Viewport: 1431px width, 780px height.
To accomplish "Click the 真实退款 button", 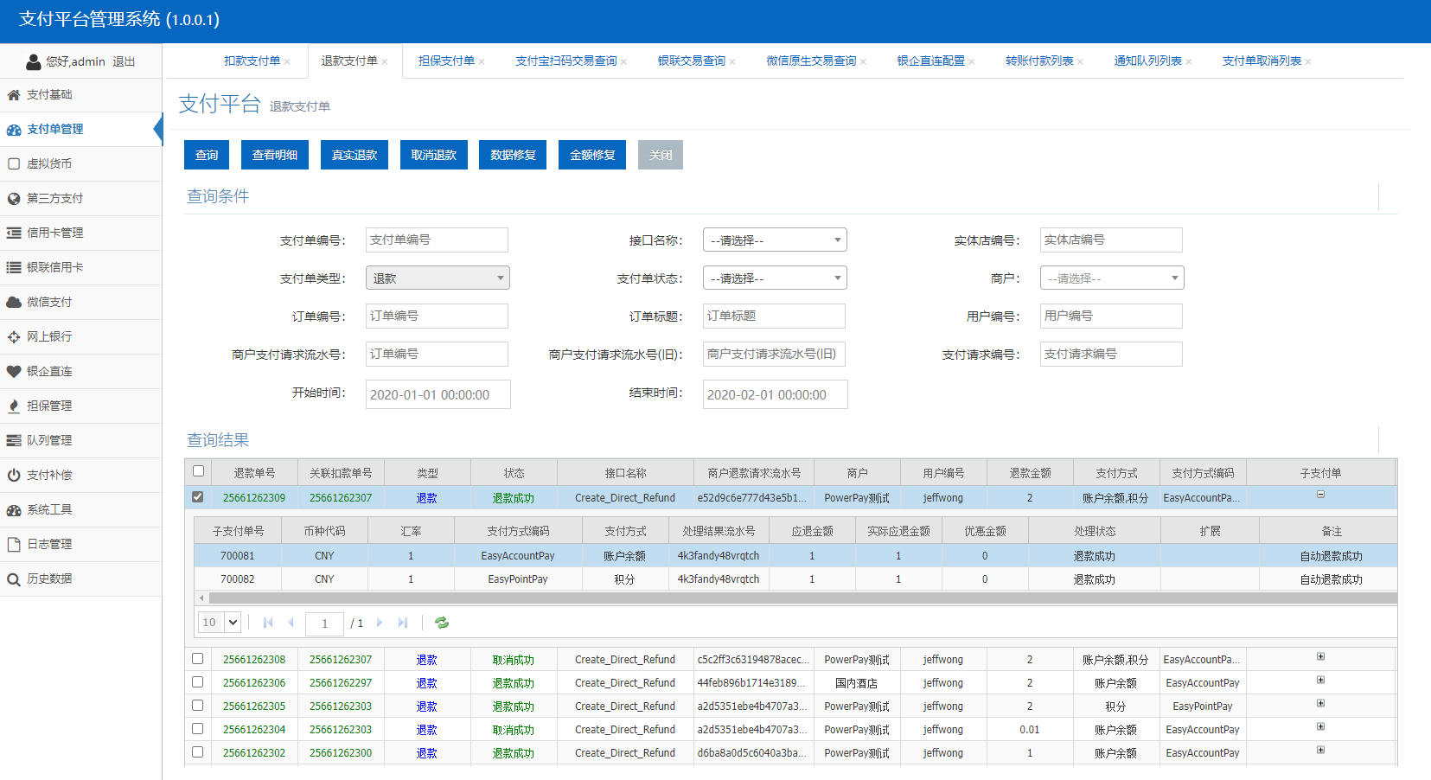I will (355, 155).
